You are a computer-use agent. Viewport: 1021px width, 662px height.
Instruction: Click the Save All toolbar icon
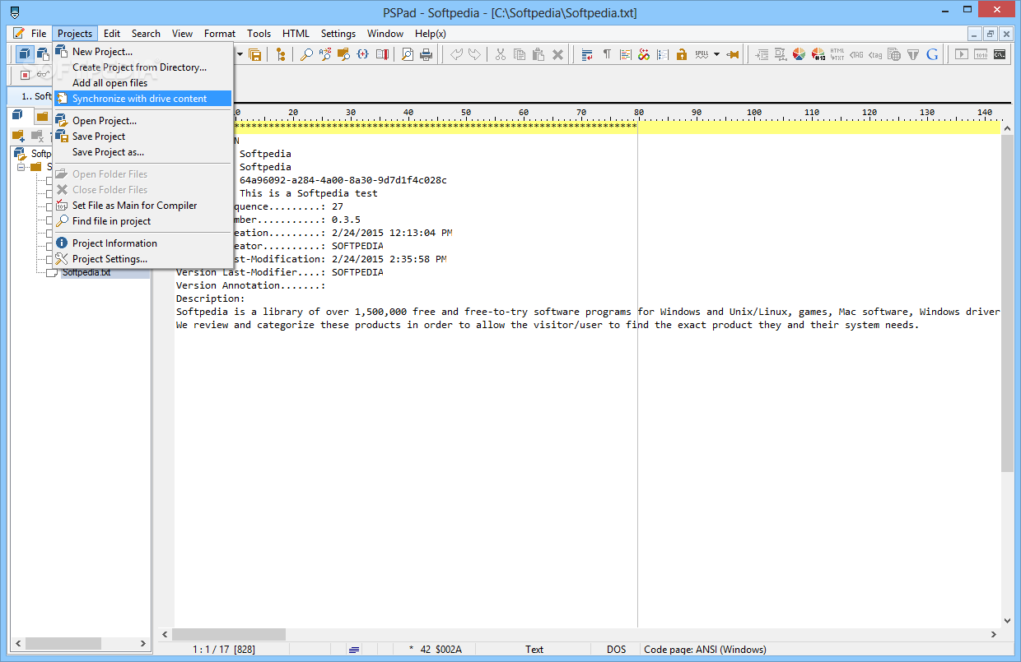255,54
